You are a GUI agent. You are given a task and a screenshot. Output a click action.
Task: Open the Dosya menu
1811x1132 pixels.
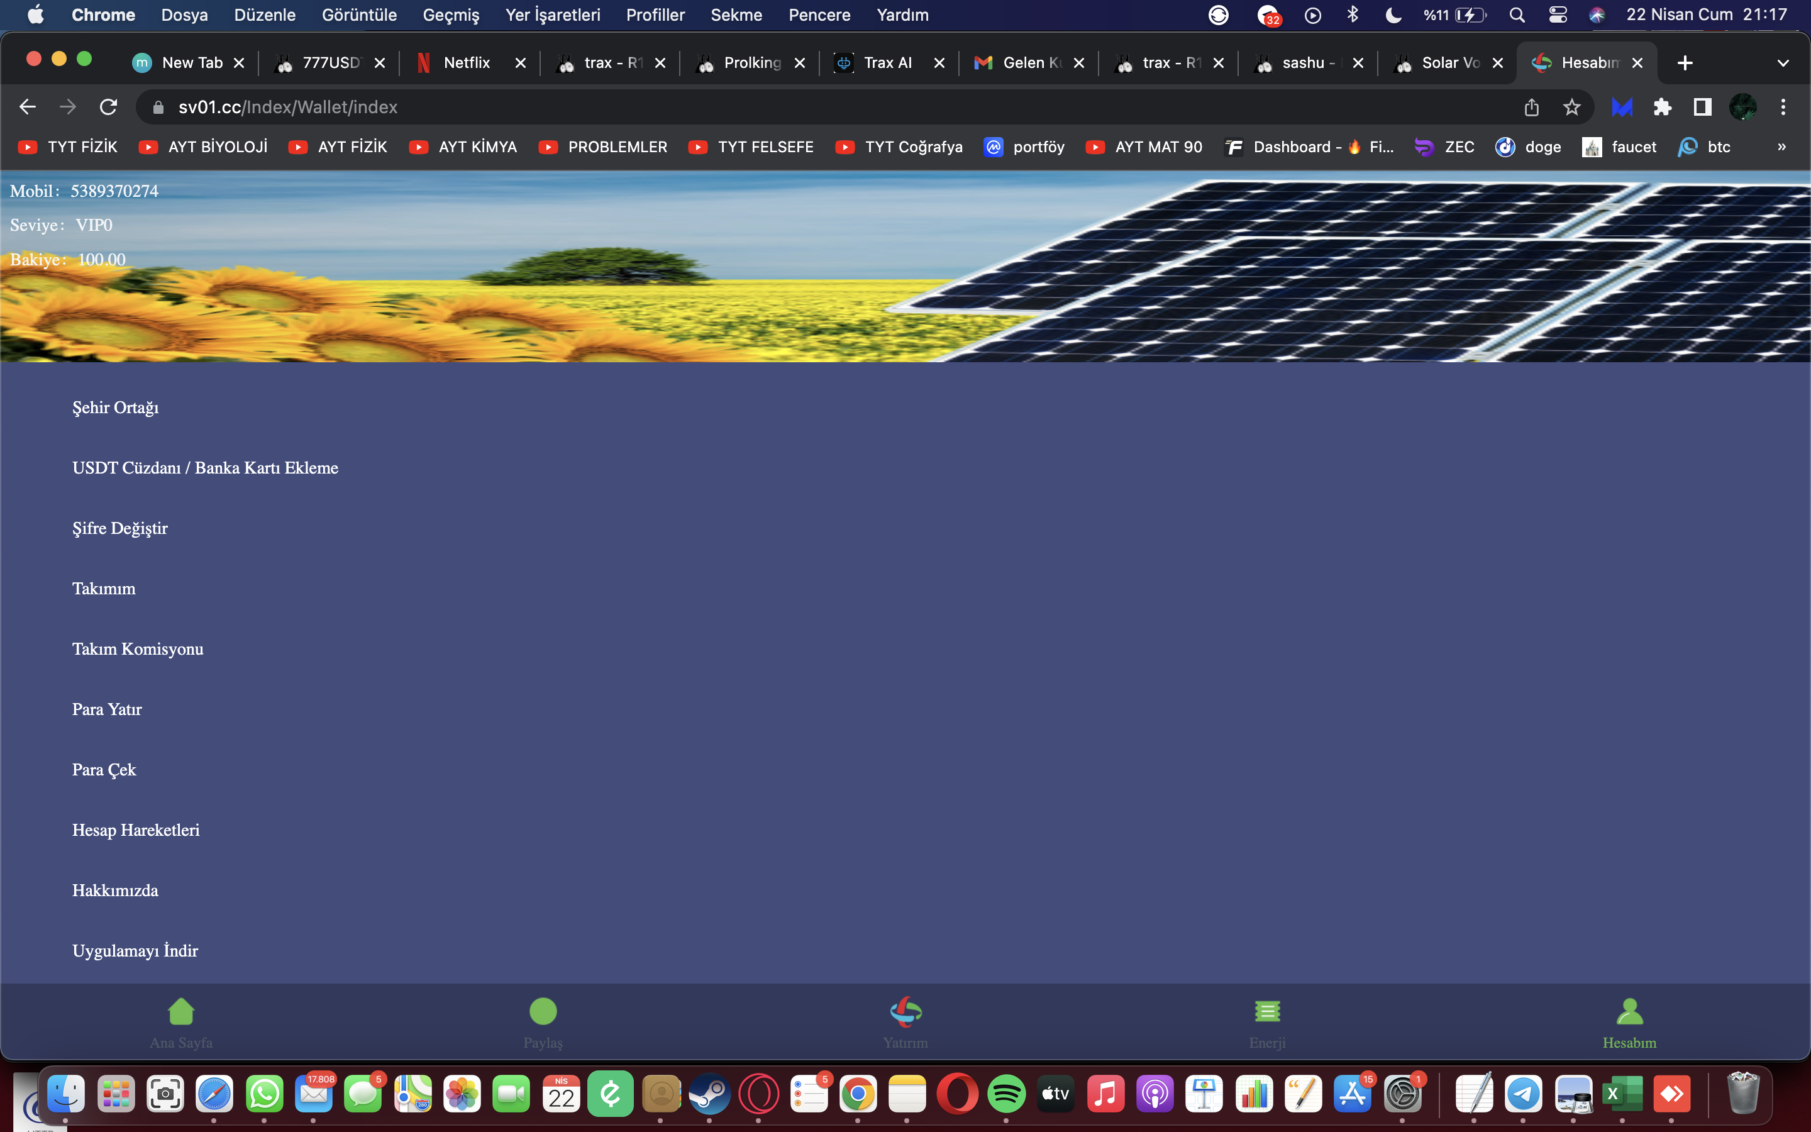coord(184,15)
